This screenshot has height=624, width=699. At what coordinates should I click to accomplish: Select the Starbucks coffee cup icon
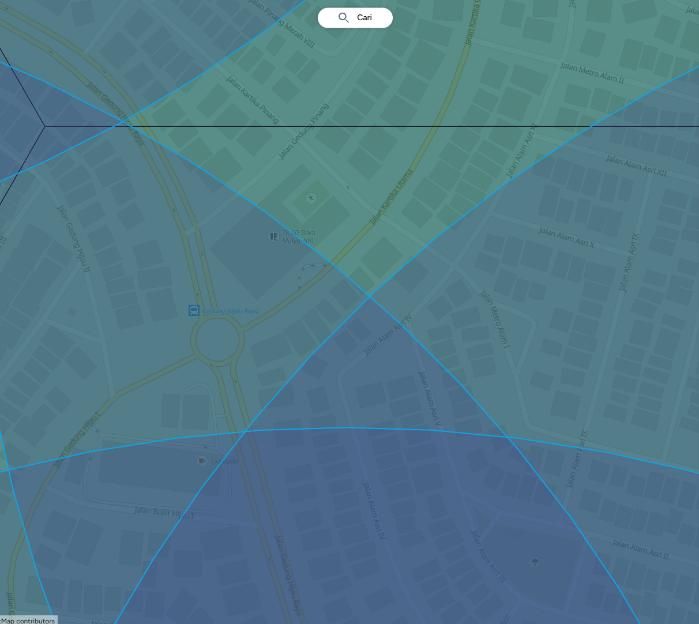pos(202,461)
